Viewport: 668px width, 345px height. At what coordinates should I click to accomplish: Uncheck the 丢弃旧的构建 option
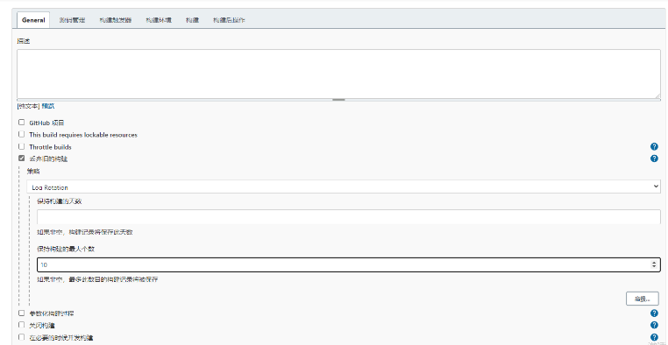click(21, 158)
